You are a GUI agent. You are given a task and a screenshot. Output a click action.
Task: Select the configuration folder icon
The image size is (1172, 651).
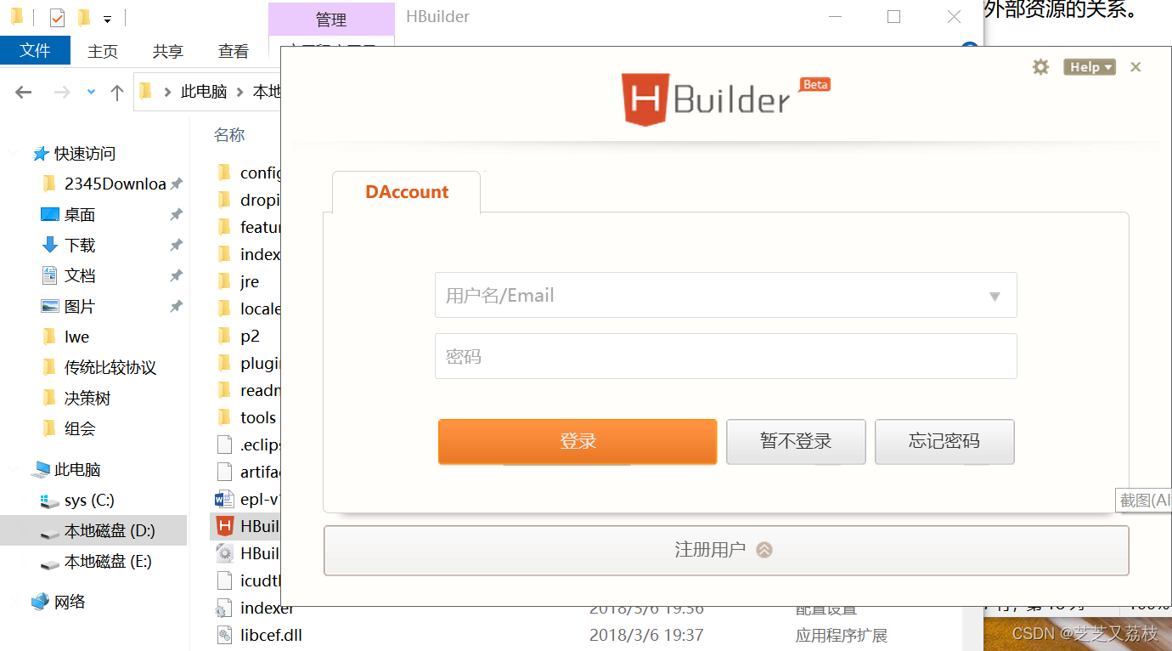point(224,173)
